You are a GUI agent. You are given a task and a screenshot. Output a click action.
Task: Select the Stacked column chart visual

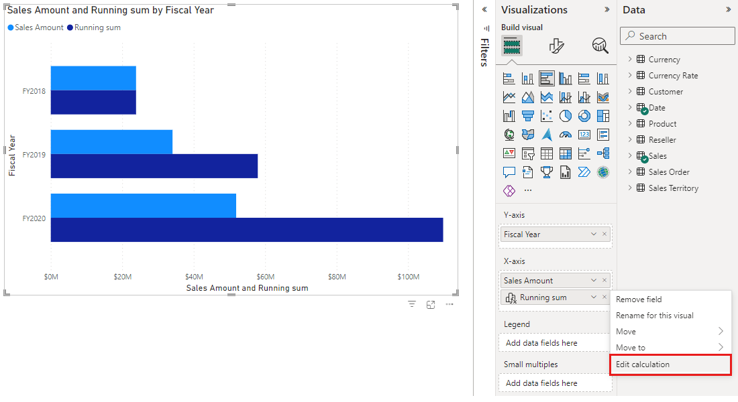(527, 78)
